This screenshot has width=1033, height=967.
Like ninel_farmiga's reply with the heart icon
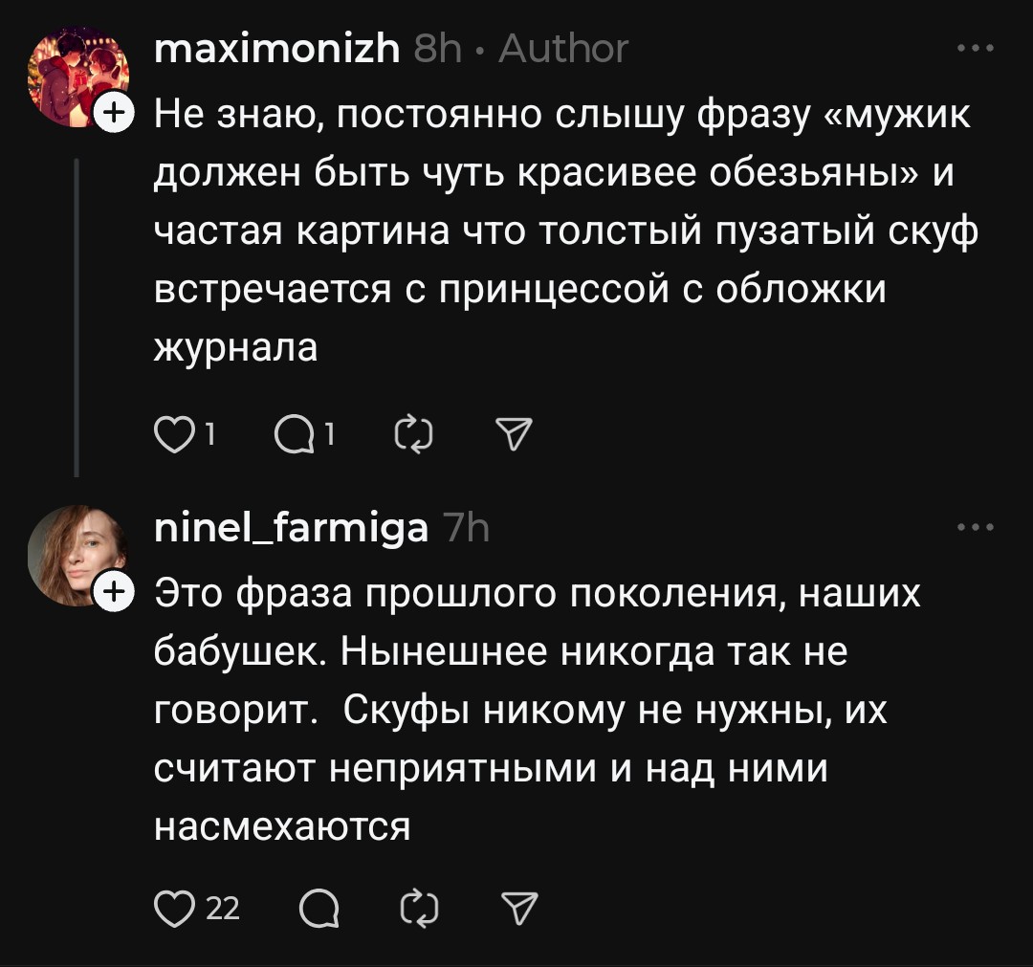(175, 908)
